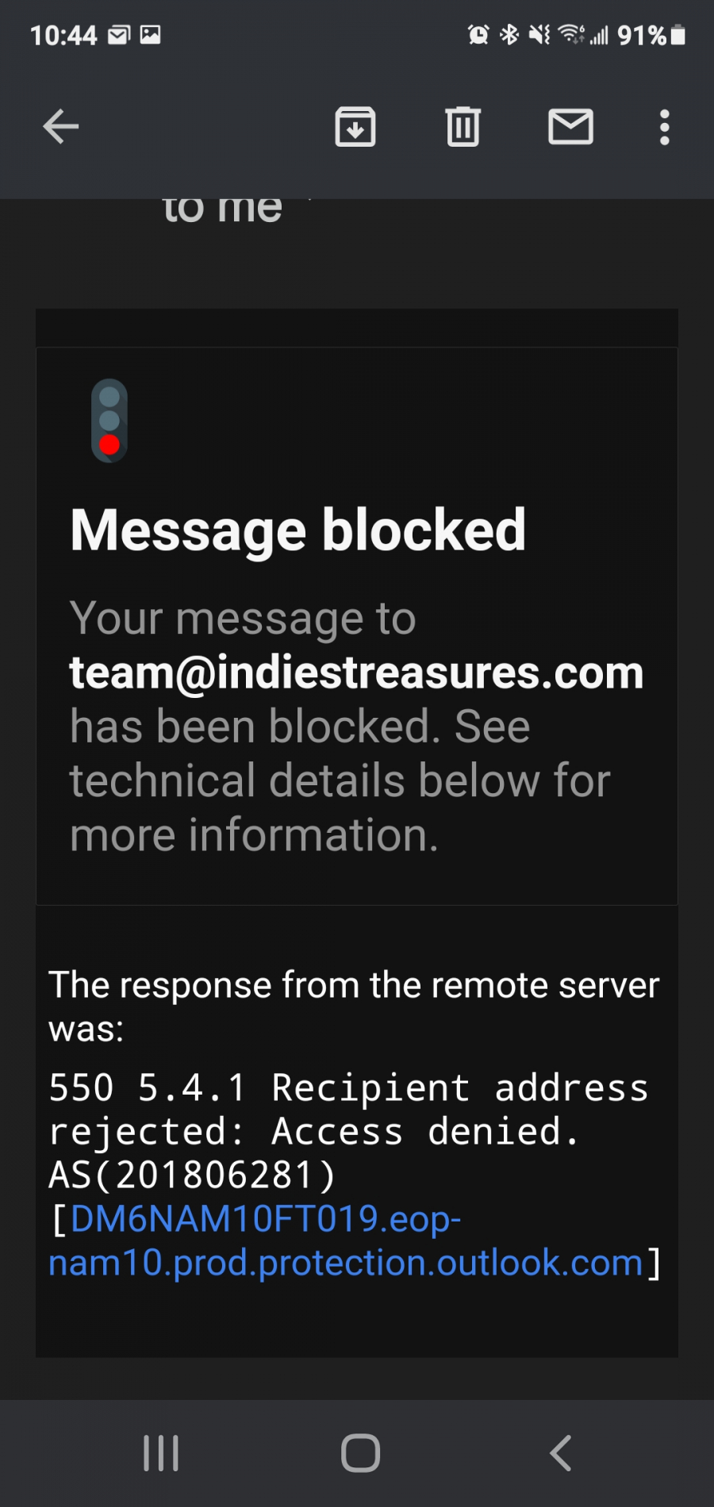Tap the system back chevron
Image resolution: width=714 pixels, height=1507 pixels.
pos(560,1453)
